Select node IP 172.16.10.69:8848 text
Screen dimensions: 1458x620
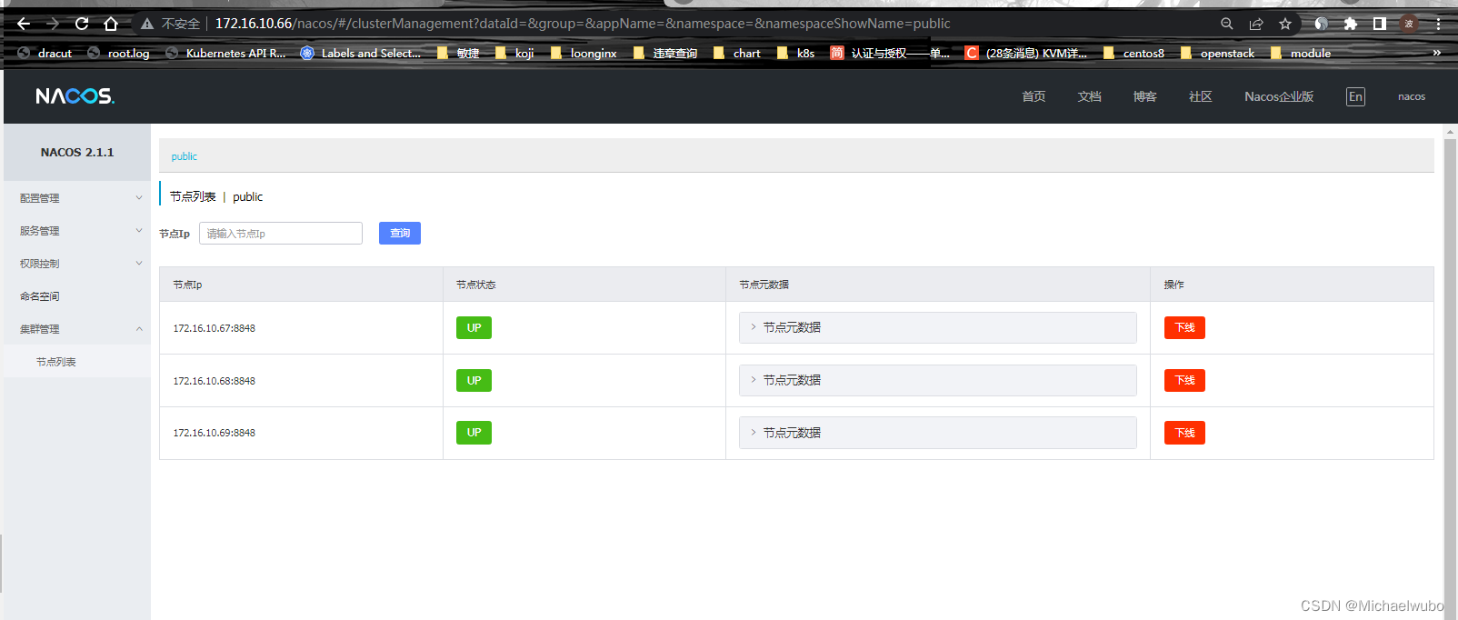pos(215,433)
